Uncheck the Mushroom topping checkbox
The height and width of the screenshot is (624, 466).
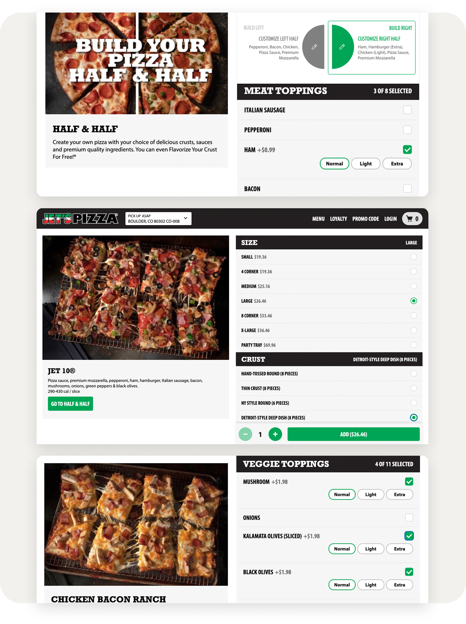point(409,482)
